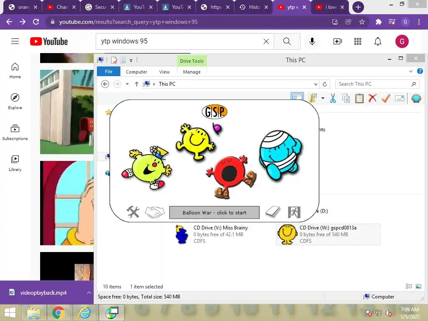This screenshot has height=321, width=428.
Task: Start Balloon War game button
Action: (x=214, y=213)
